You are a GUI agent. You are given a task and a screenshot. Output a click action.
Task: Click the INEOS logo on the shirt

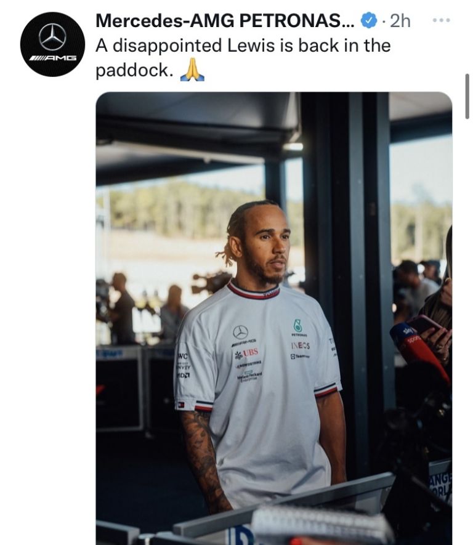pos(301,345)
